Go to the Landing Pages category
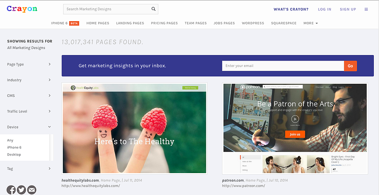 (x=130, y=23)
